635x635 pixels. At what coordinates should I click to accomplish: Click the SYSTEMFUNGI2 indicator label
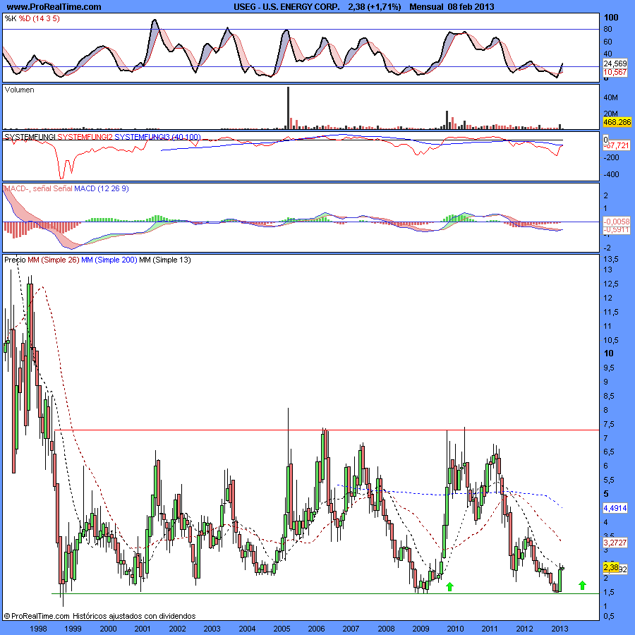85,137
